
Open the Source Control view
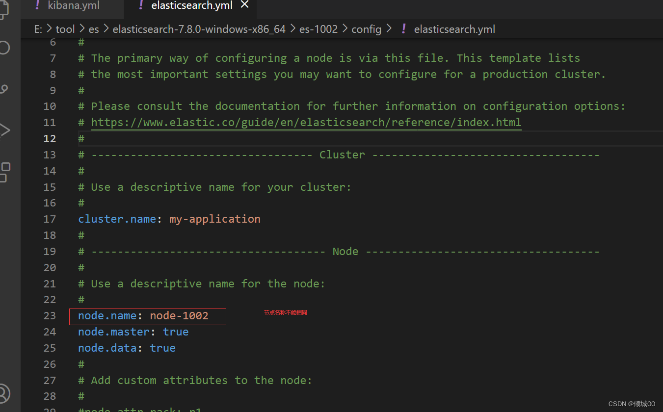pyautogui.click(x=4, y=89)
